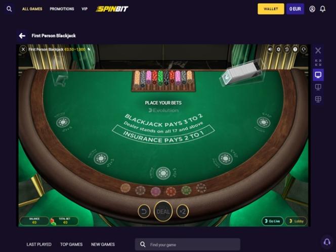The image size is (336, 252).
Task: Mute the game sound speaker icon
Action: click(270, 49)
